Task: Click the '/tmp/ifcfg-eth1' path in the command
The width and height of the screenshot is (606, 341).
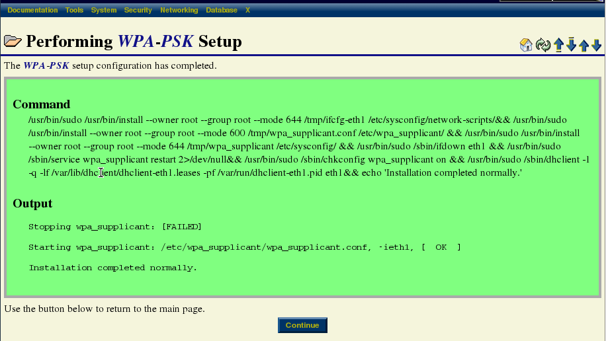Action: (x=335, y=120)
